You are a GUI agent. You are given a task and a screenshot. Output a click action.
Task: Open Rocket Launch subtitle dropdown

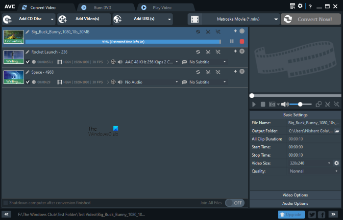coord(224,62)
